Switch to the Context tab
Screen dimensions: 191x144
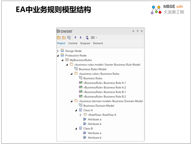73,43
